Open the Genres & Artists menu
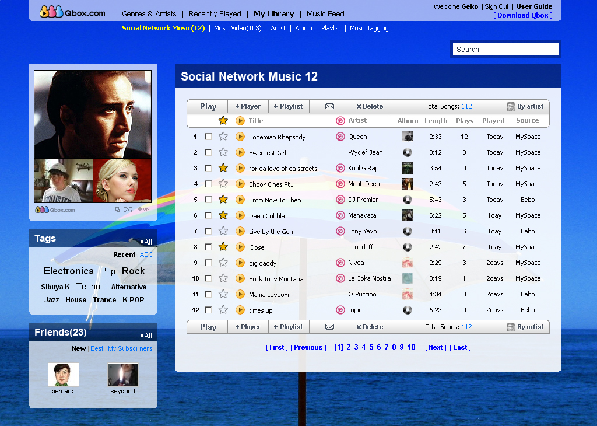 [x=149, y=14]
